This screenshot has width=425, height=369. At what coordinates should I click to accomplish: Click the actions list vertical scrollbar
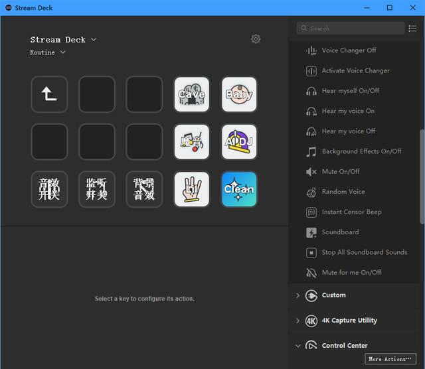[422, 177]
